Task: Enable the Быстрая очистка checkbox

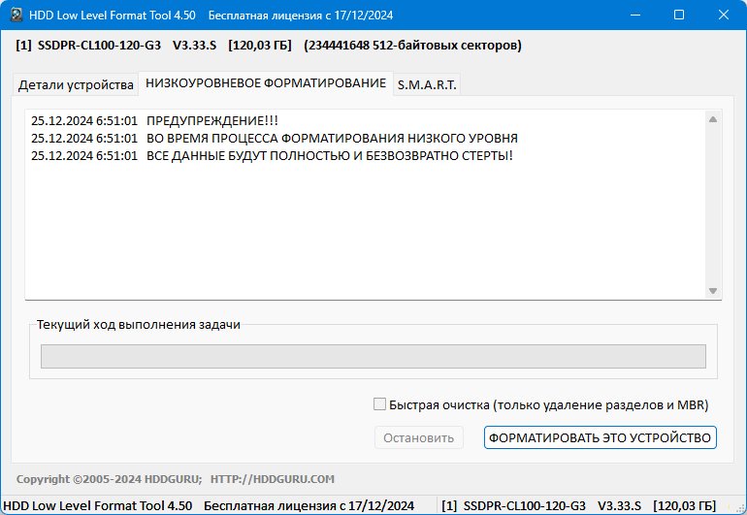Action: (x=379, y=404)
